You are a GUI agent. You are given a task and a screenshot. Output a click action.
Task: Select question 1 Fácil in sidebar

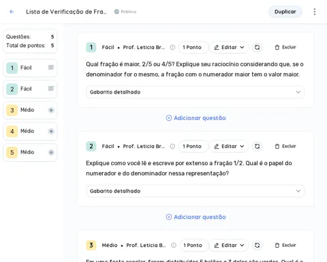pos(30,68)
